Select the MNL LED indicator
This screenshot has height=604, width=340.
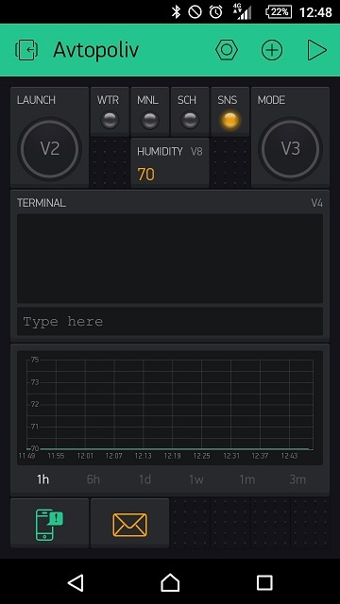point(149,120)
